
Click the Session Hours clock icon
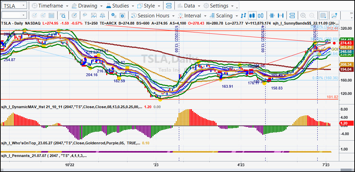134,16
